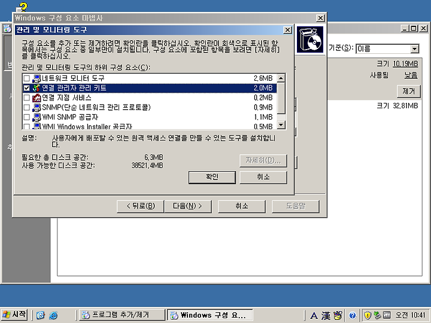The height and width of the screenshot is (323, 431).
Task: Close the Windows 구성 요소 마법사 window
Action: [320, 18]
